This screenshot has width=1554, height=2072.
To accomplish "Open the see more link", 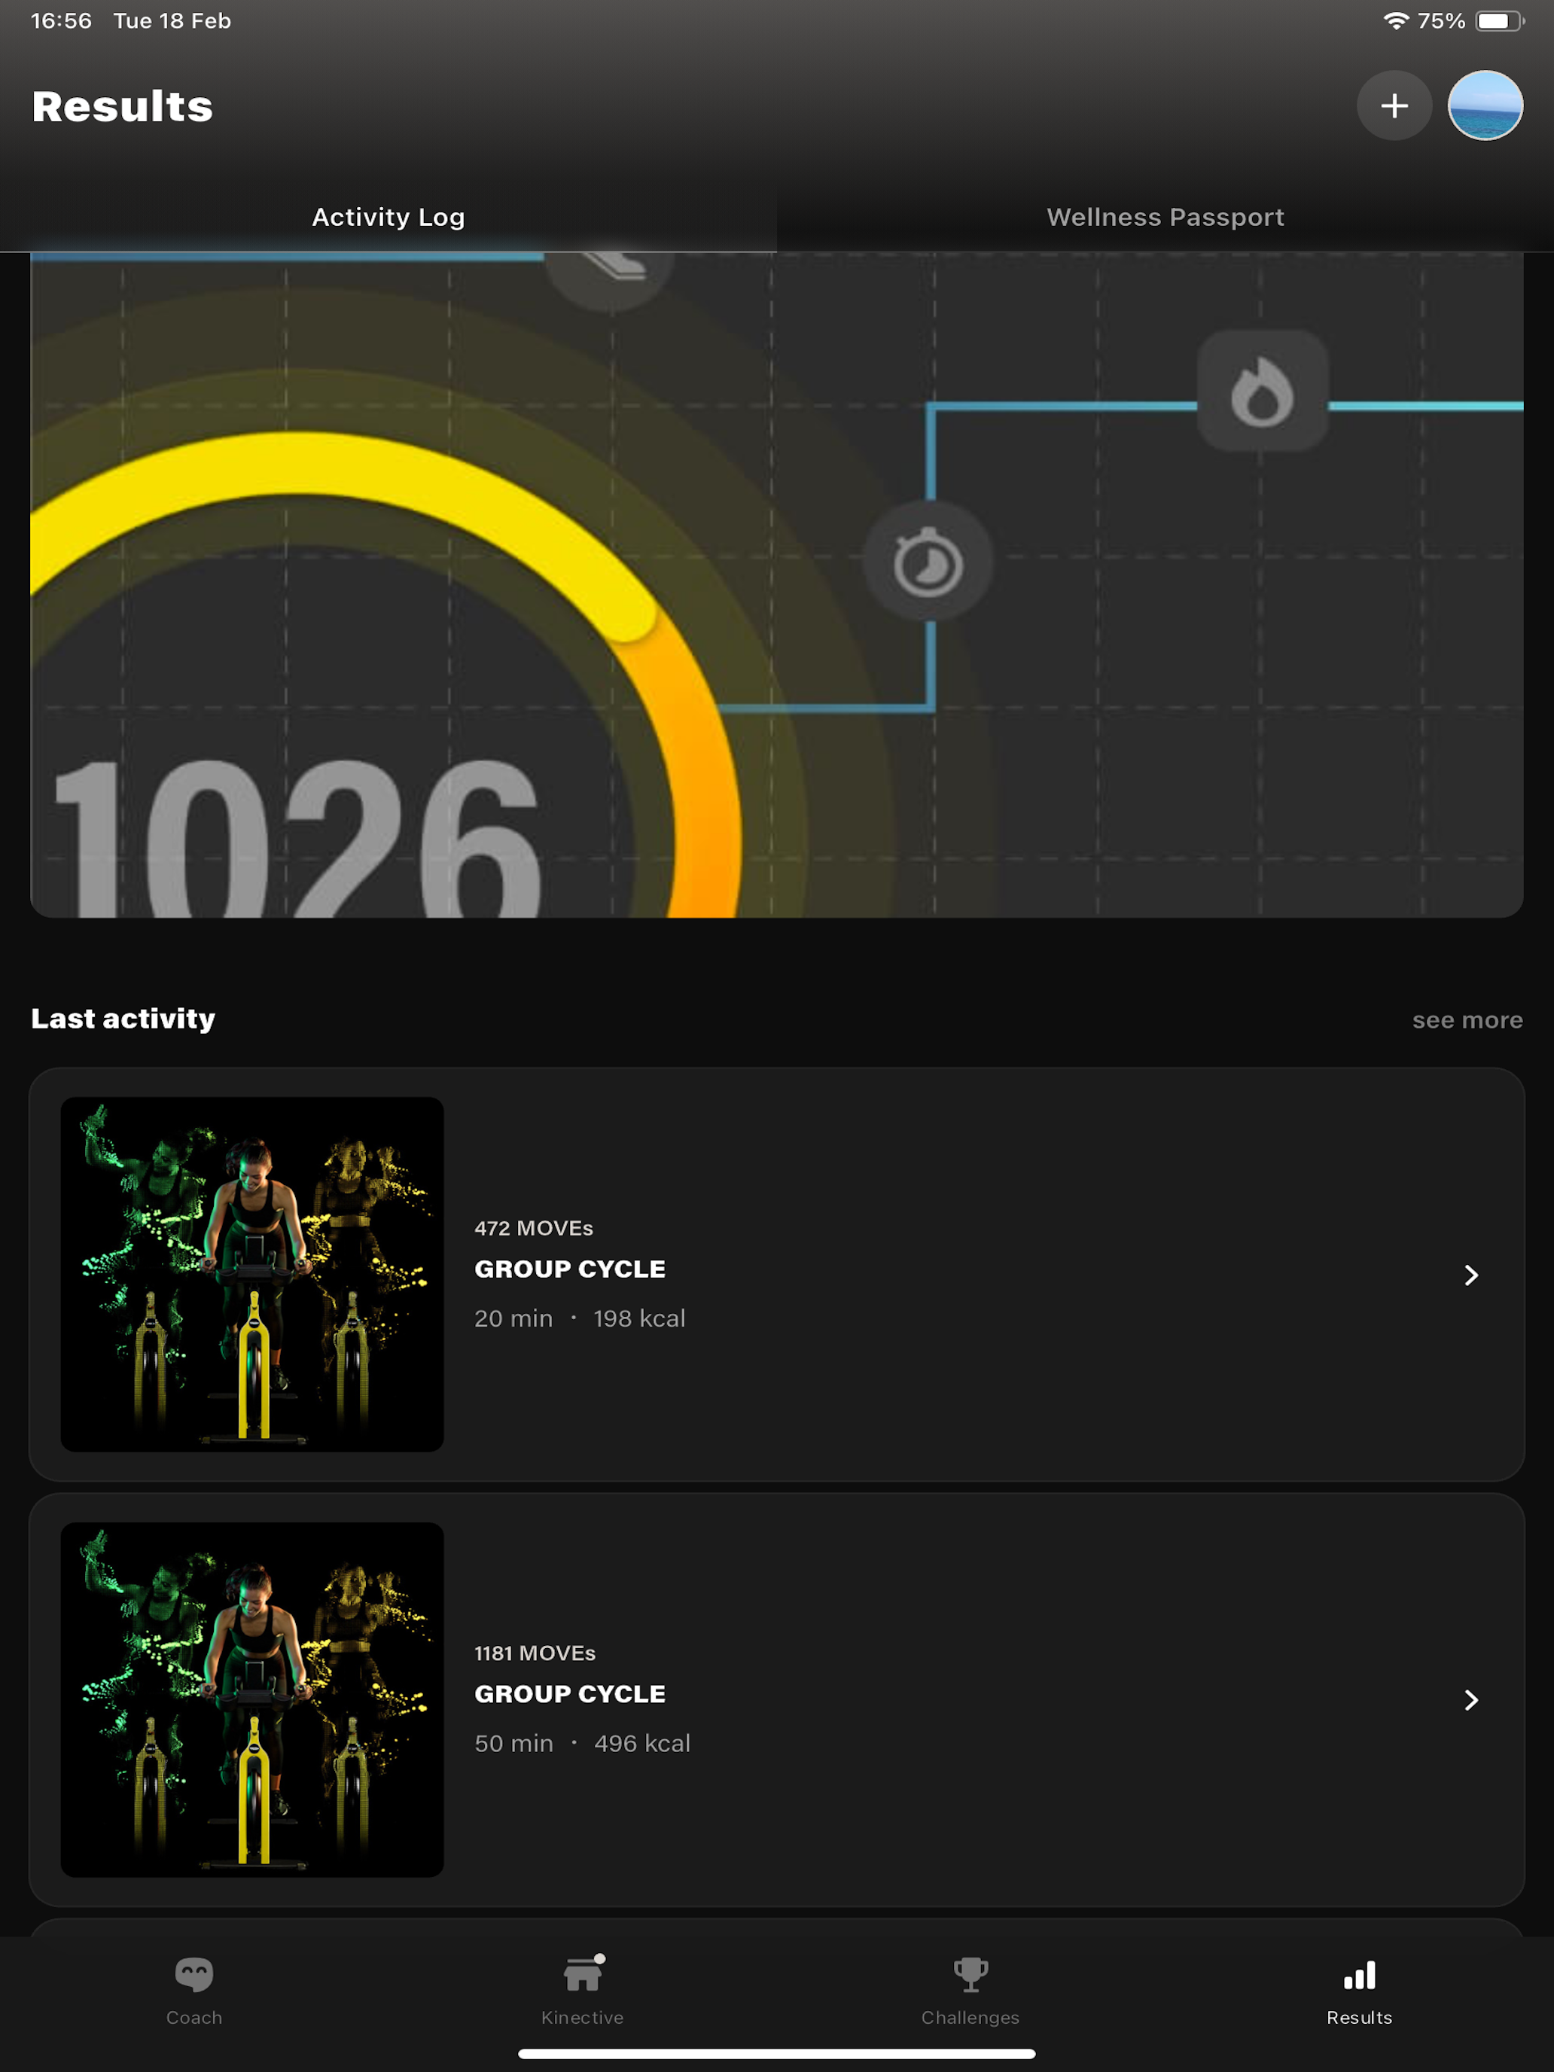I will click(1467, 1020).
